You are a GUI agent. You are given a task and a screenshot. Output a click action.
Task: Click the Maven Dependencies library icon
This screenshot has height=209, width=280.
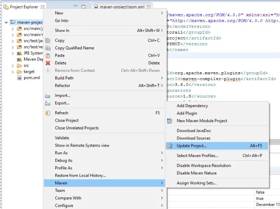[x=19, y=59]
